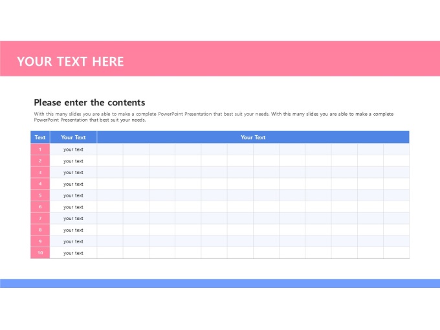Select the pink row number 5 cell
This screenshot has width=440, height=330.
pyautogui.click(x=40, y=195)
